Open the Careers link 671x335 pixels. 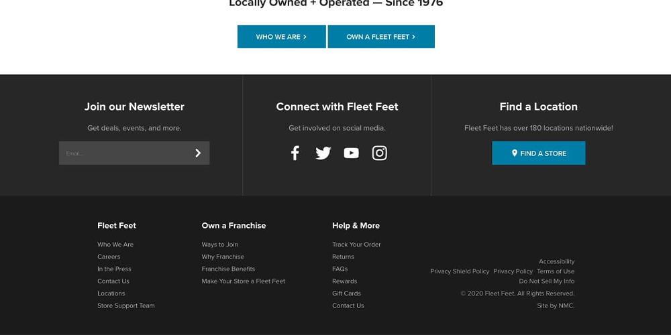109,257
